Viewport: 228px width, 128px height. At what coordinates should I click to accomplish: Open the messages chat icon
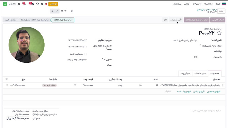click(x=31, y=4)
